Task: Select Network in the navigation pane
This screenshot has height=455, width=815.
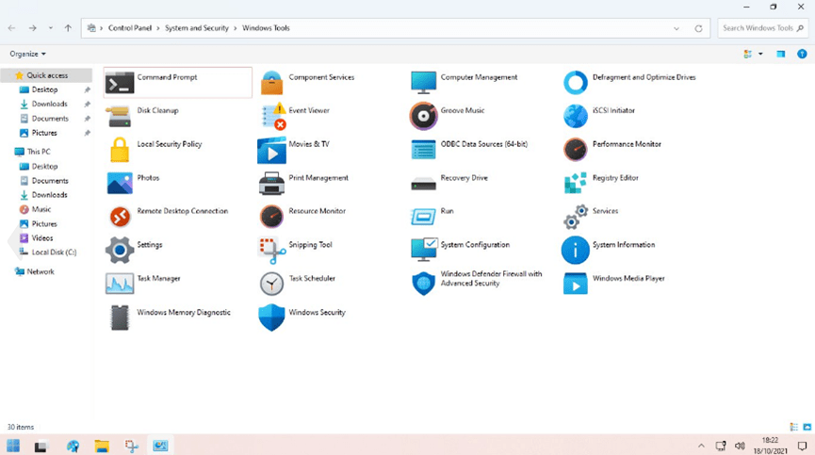Action: click(x=41, y=271)
